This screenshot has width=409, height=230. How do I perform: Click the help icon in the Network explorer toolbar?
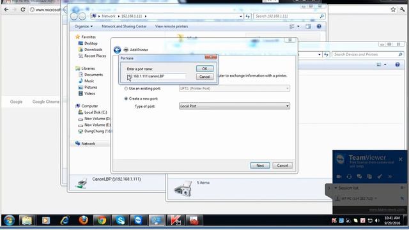319,26
